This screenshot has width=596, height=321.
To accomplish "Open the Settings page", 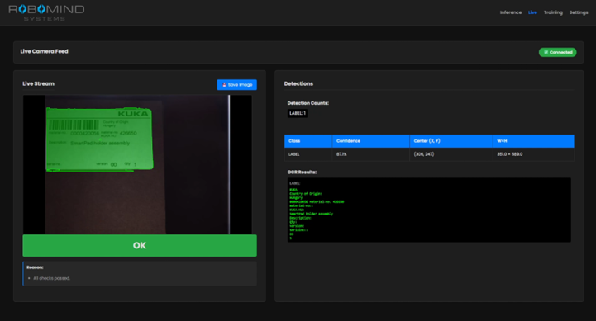I will click(579, 12).
